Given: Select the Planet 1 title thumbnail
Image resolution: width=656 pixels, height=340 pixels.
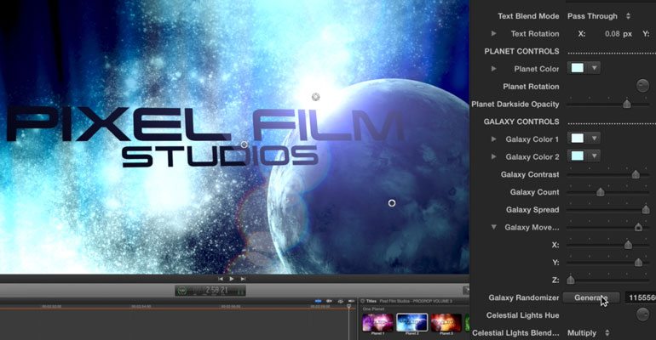Looking at the screenshot, I should click(377, 323).
